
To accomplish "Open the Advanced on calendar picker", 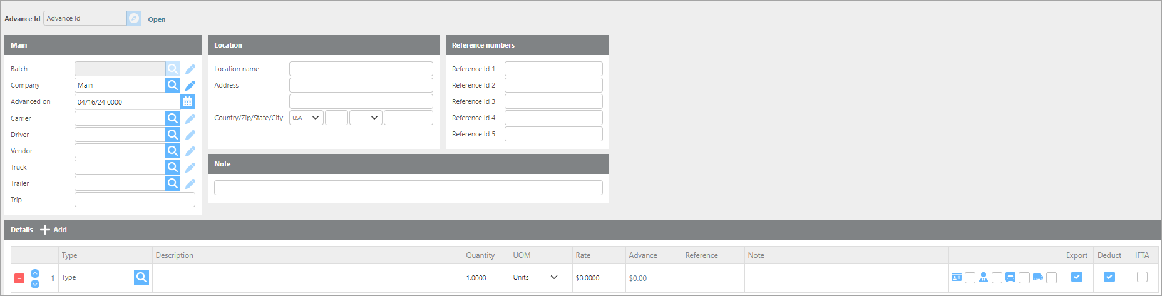I will pos(187,101).
